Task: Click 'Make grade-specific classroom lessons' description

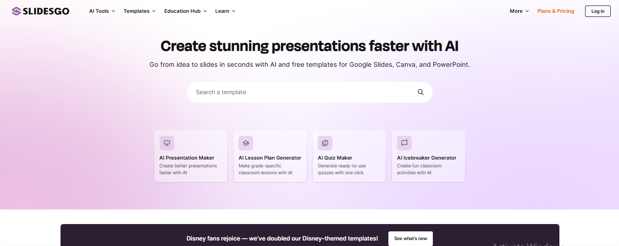Action: click(x=265, y=169)
